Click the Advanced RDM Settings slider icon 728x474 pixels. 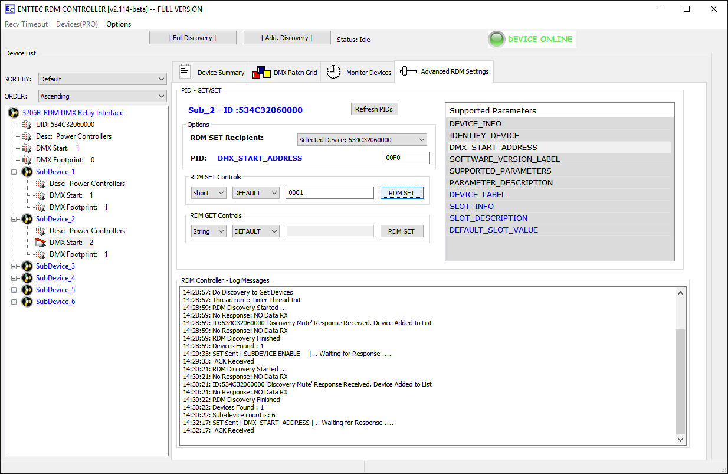pyautogui.click(x=408, y=71)
